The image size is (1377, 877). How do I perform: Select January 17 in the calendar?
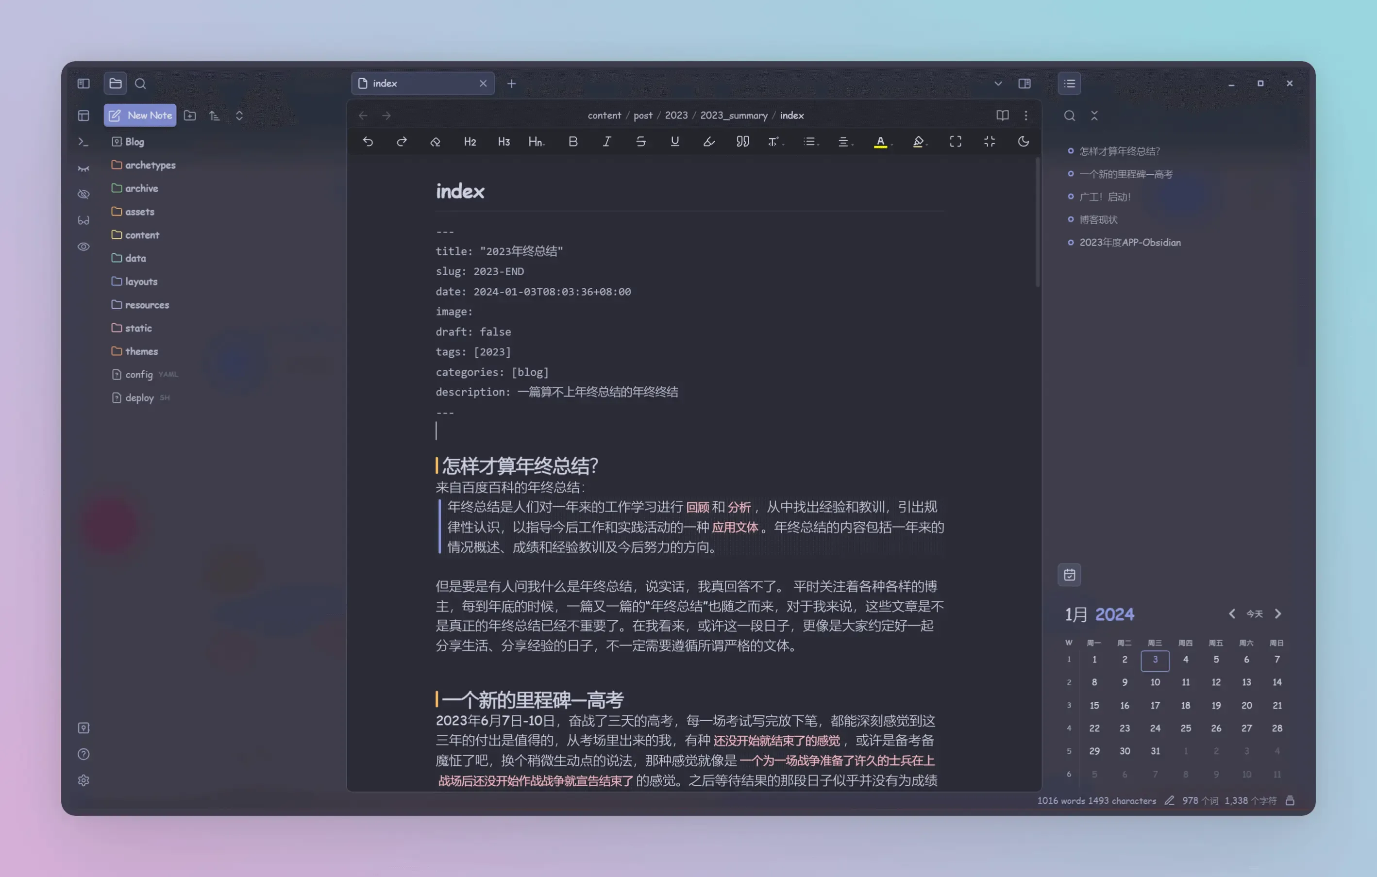1155,706
